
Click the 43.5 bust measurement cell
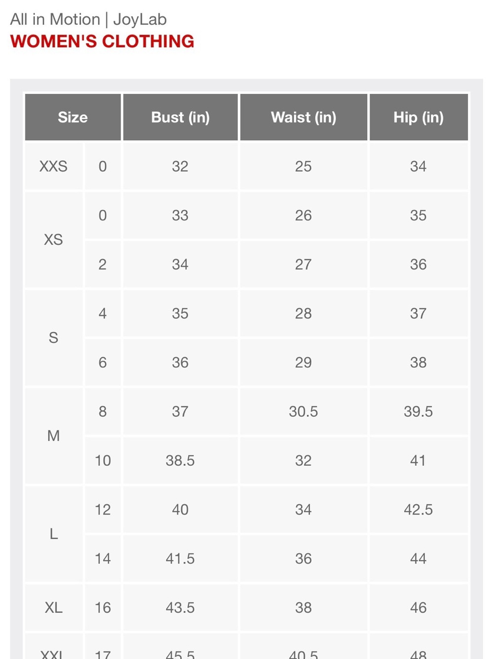click(x=180, y=608)
